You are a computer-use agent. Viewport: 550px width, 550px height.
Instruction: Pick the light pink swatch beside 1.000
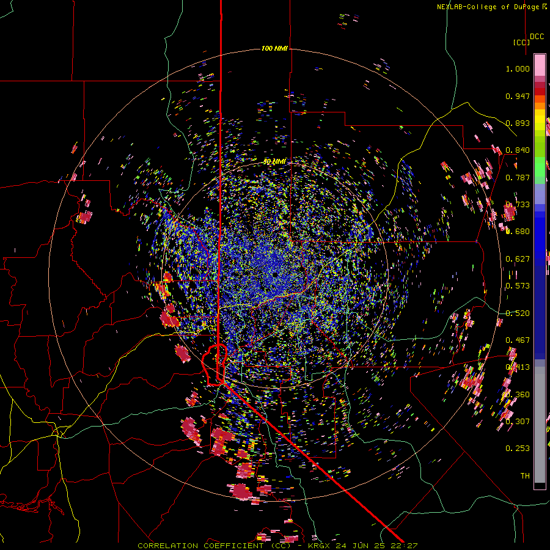540,65
